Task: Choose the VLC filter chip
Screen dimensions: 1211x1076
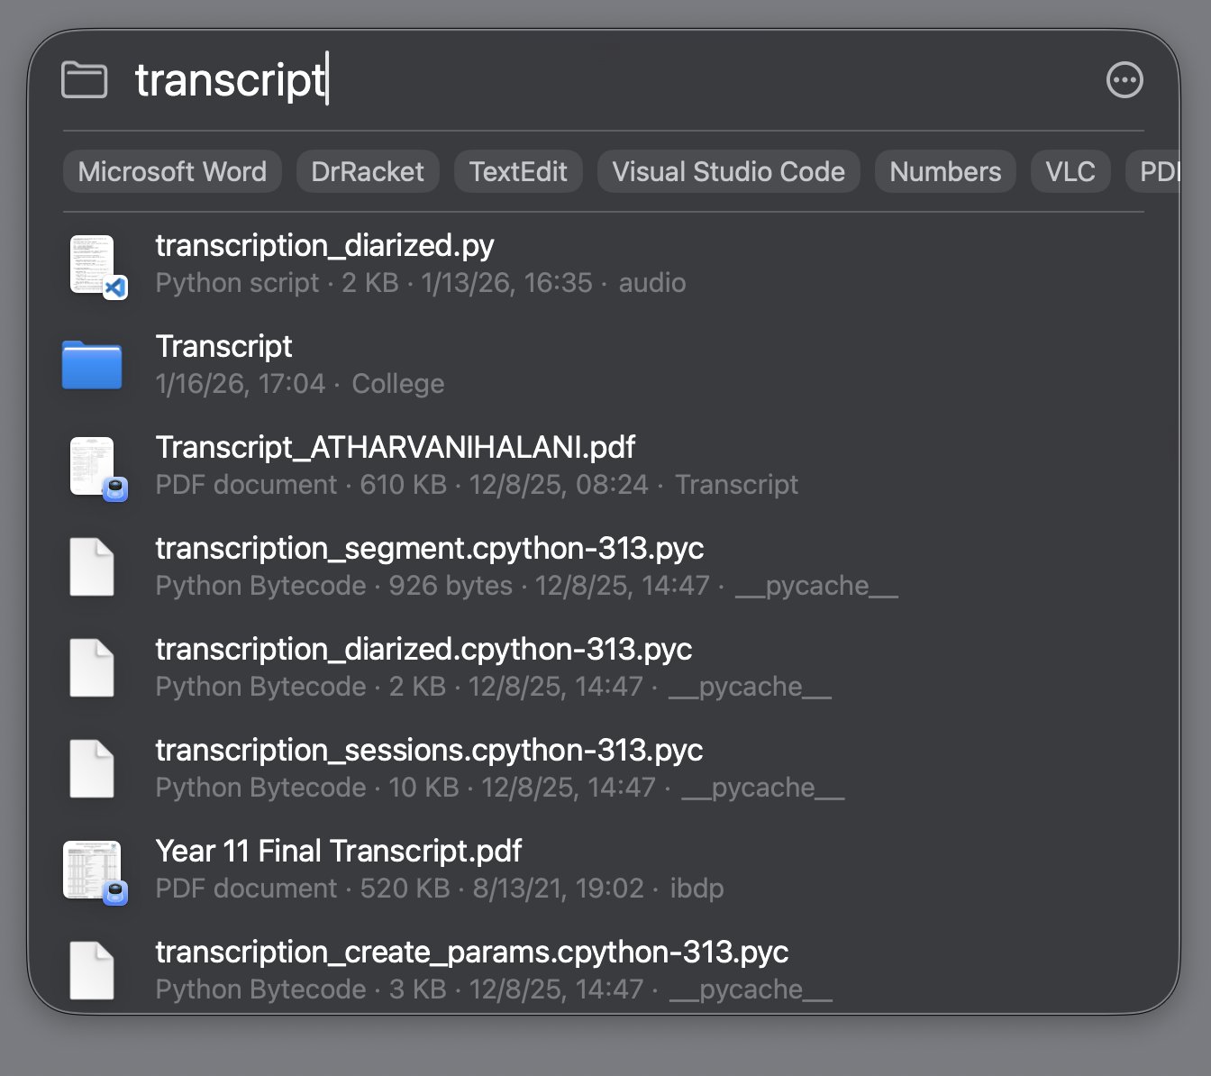Action: [1070, 171]
